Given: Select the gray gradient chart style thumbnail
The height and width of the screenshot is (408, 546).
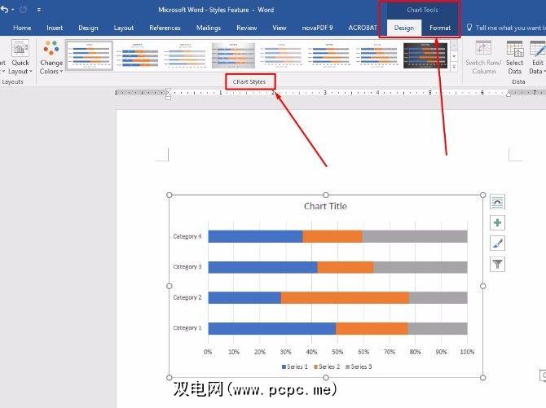Looking at the screenshot, I should 233,55.
